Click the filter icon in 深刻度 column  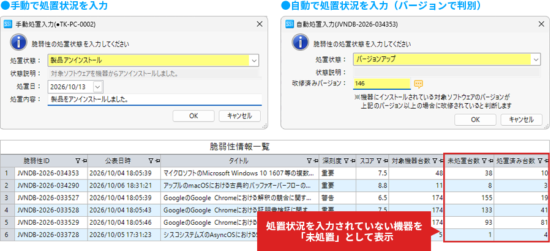(346, 161)
